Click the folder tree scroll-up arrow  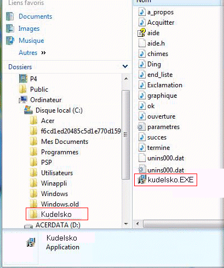pyautogui.click(x=126, y=79)
